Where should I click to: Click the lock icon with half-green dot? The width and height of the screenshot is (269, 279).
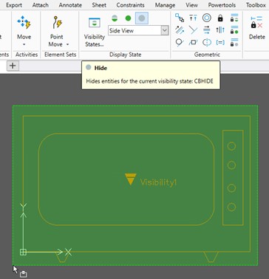coord(234,18)
